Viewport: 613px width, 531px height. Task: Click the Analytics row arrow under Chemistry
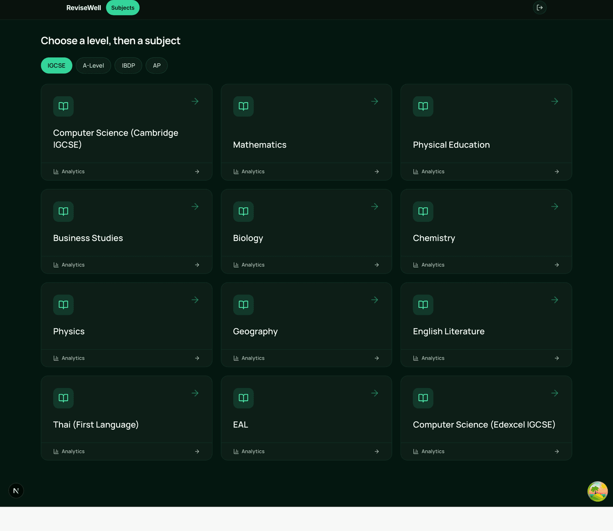[556, 265]
